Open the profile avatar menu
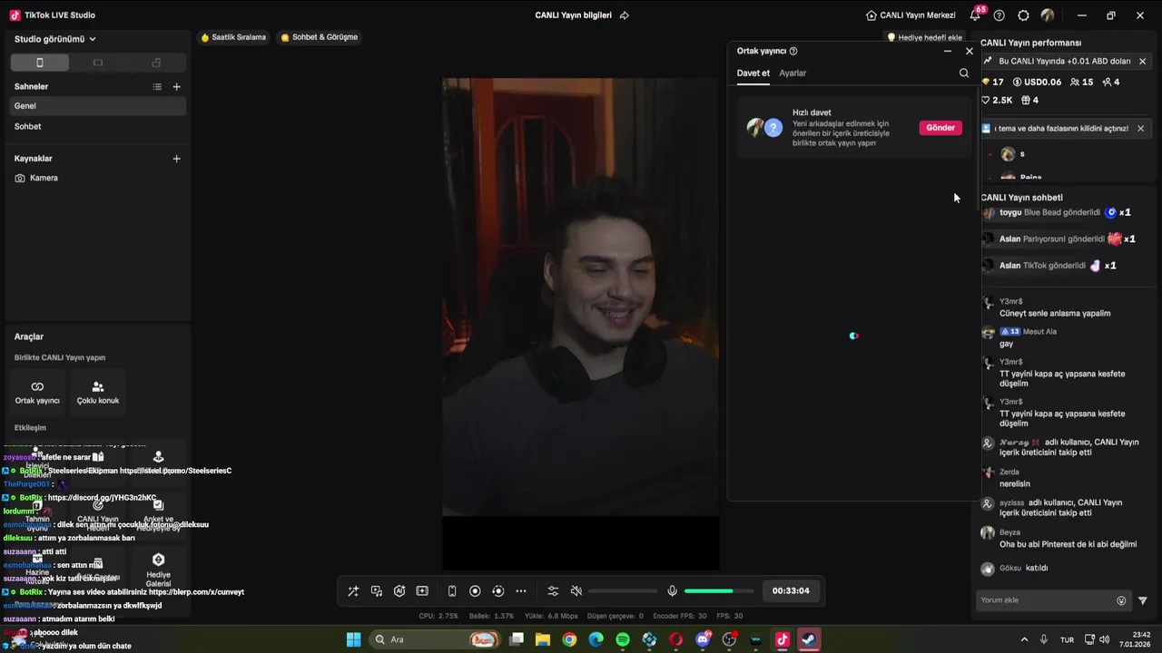1162x653 pixels. pos(1048,15)
